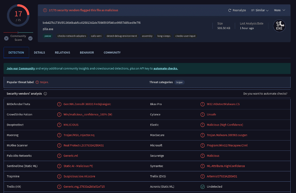Expand the More dropdown menu
This screenshot has width=296, height=193.
coord(279,10)
